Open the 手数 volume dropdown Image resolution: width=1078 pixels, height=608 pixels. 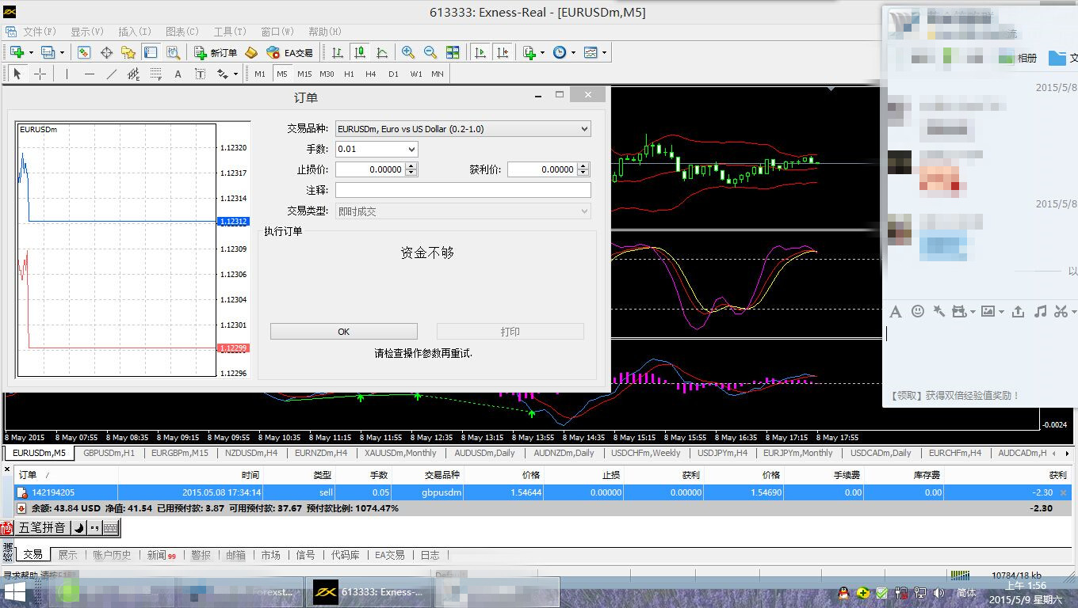[x=411, y=149]
